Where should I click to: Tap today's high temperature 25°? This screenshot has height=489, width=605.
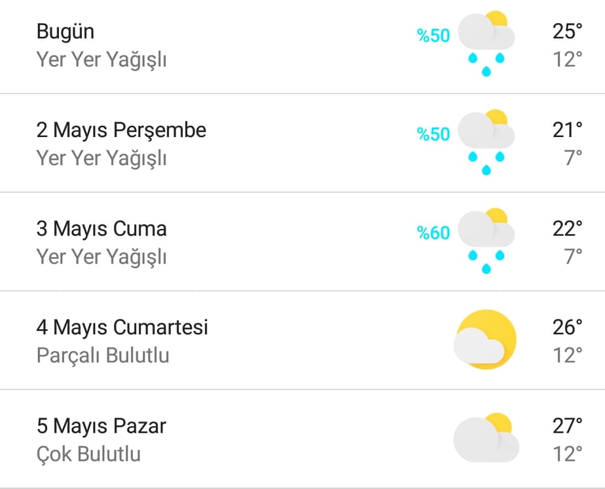[567, 31]
